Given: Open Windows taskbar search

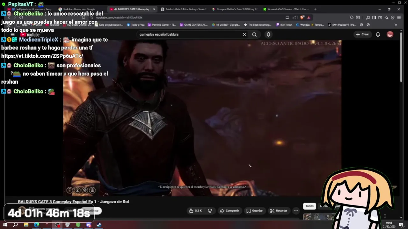Looking at the screenshot, I should click(15, 225).
